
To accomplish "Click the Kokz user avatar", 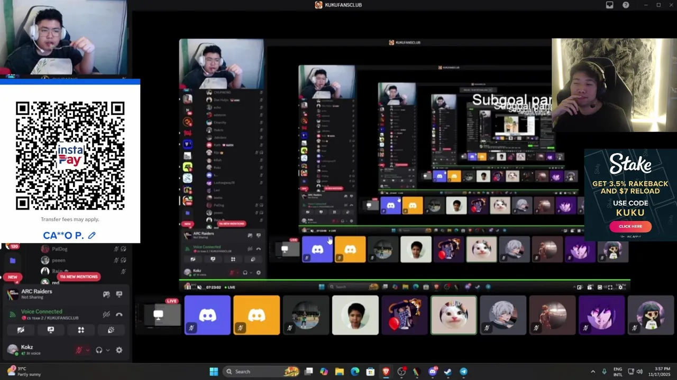I will point(12,349).
